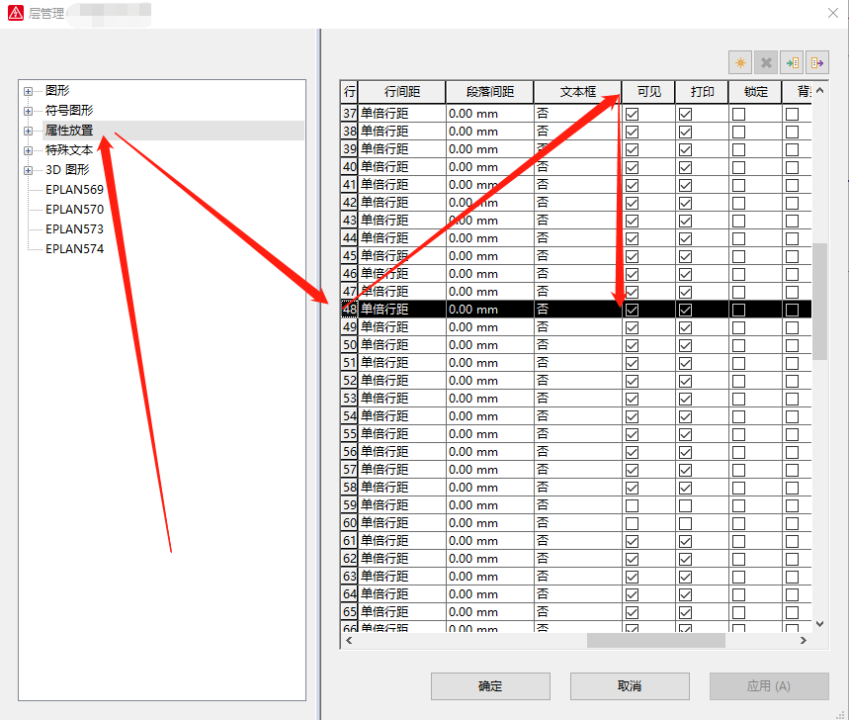Viewport: 849px width, 720px height.
Task: Expand the 符号图形 tree node
Action: pyautogui.click(x=29, y=111)
